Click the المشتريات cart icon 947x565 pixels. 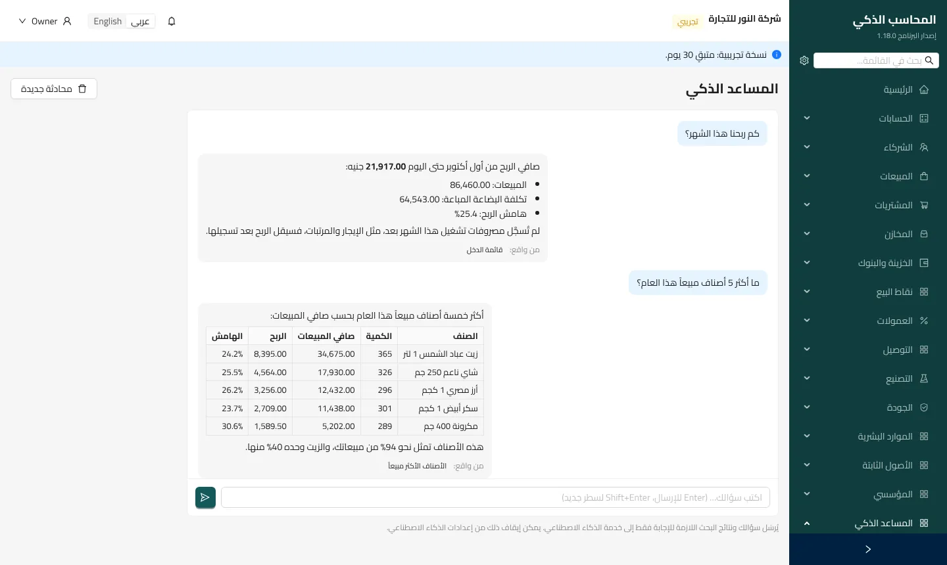pyautogui.click(x=924, y=205)
